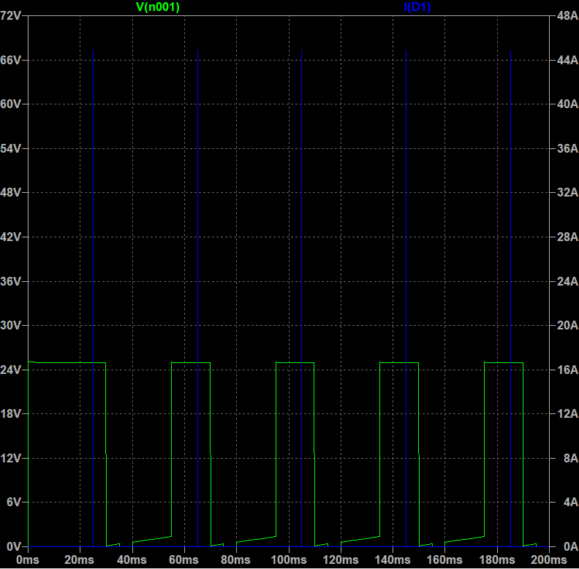
Task: Click the 24A current axis label
Action: coord(567,281)
